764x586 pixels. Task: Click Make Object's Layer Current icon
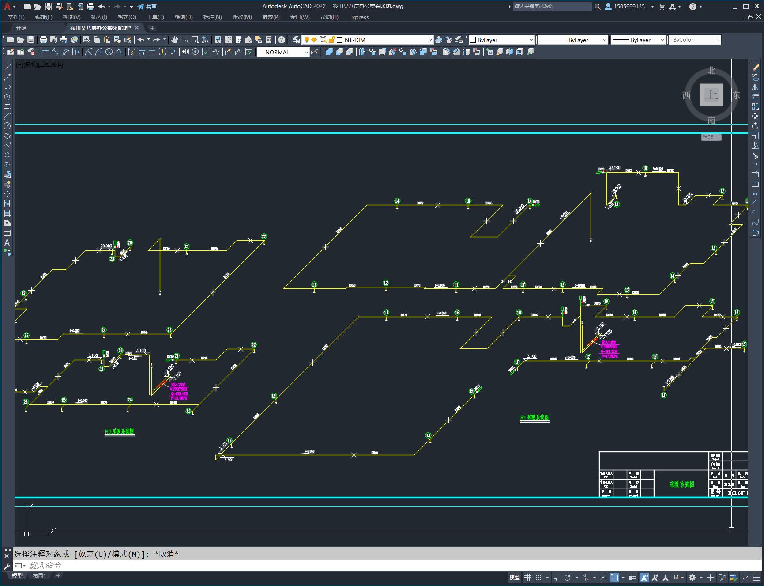tap(439, 40)
